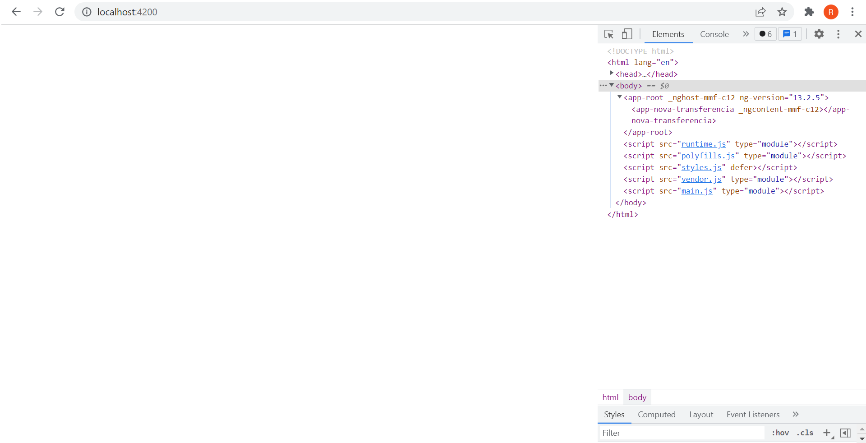Toggle the .cls element classes panel

(805, 433)
